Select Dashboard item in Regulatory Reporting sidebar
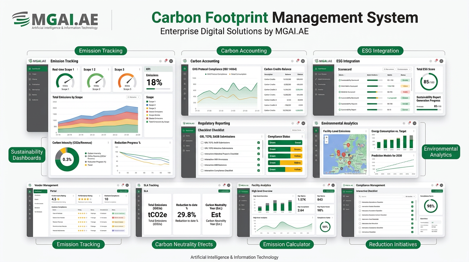Image resolution: width=469 pixels, height=262 pixels. click(x=188, y=131)
